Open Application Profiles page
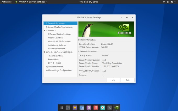 coord(54,67)
